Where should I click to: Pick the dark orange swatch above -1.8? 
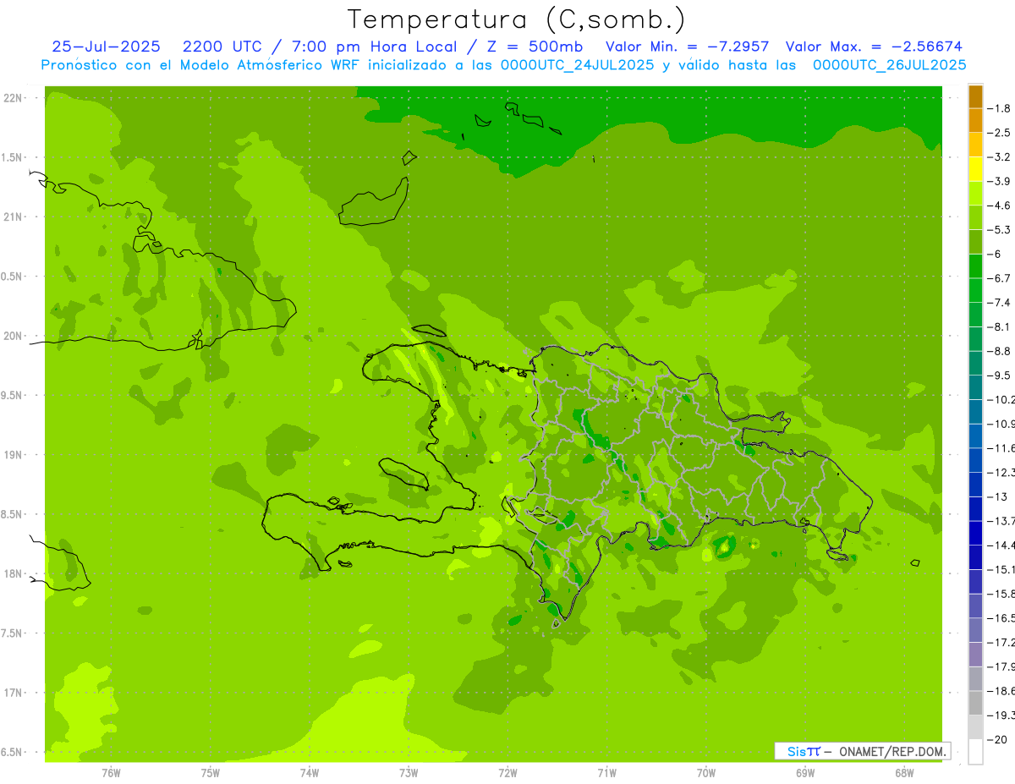point(975,96)
